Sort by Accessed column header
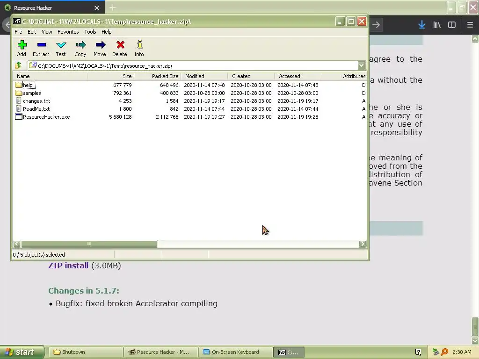Viewport: 479px width, 359px height. (298, 76)
